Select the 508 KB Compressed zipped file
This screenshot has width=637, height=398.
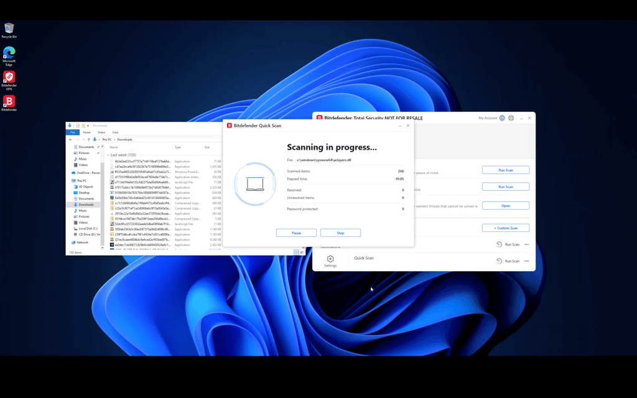click(x=165, y=203)
